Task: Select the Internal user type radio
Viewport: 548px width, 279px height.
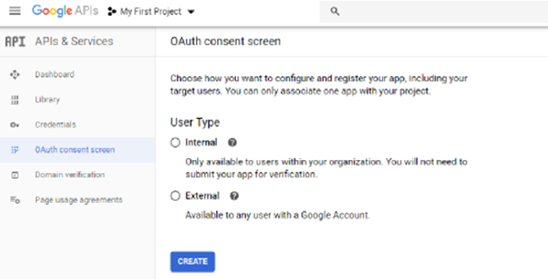Action: (175, 142)
